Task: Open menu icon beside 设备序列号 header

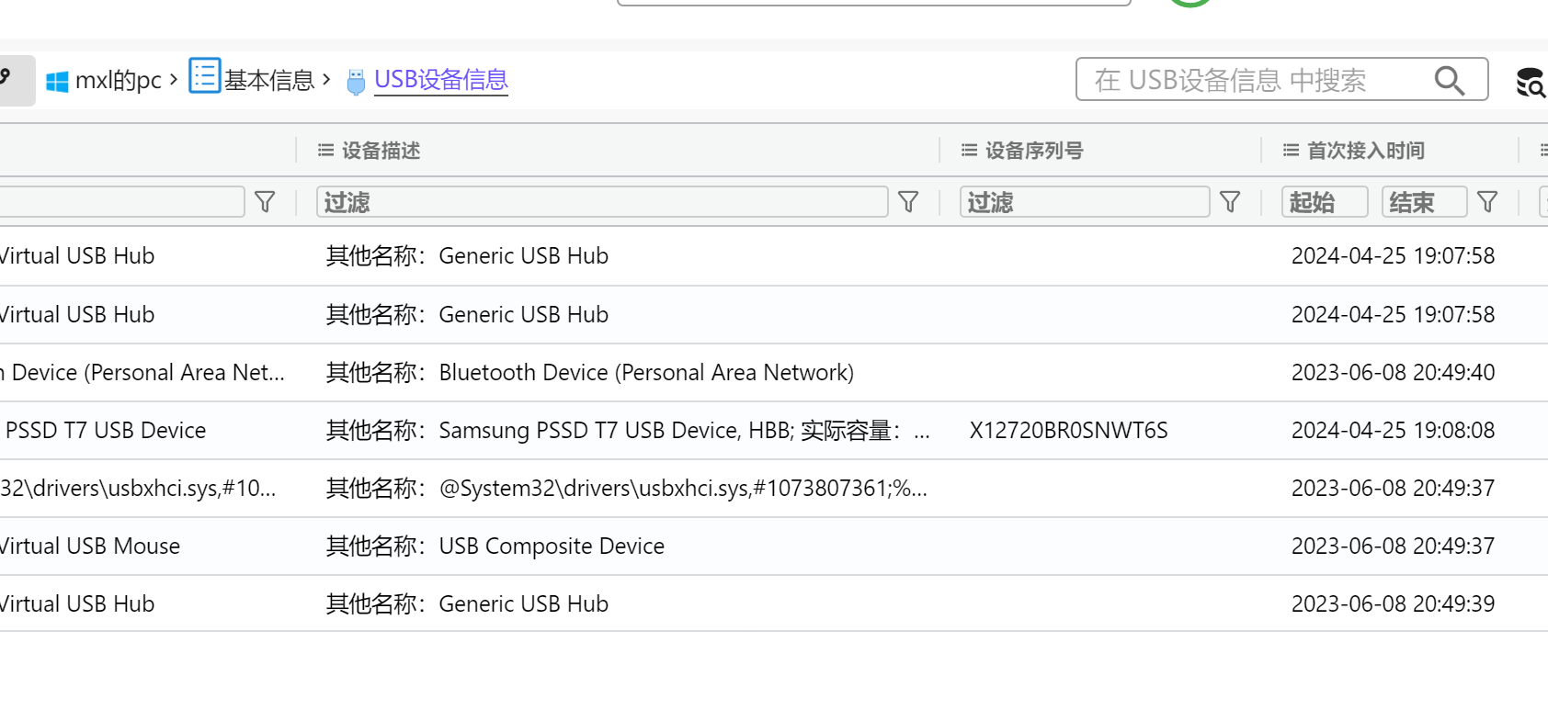Action: pos(969,150)
